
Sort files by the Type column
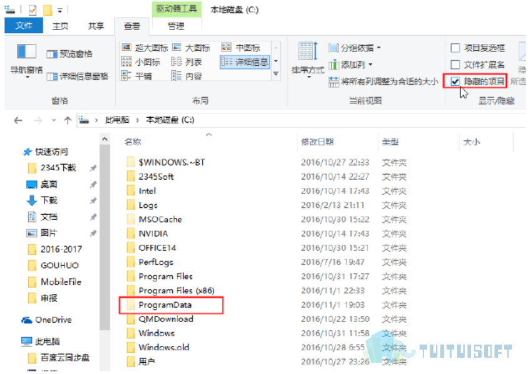coord(390,142)
